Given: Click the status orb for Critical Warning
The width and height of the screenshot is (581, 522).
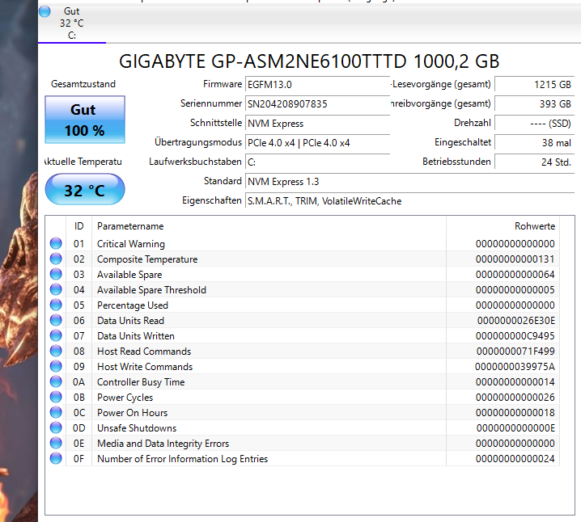Looking at the screenshot, I should 56,243.
